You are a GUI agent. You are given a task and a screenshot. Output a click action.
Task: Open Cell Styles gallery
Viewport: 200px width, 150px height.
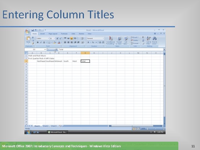[126, 41]
